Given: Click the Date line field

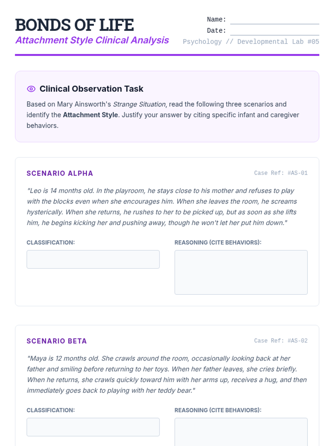Looking at the screenshot, I should [x=274, y=31].
